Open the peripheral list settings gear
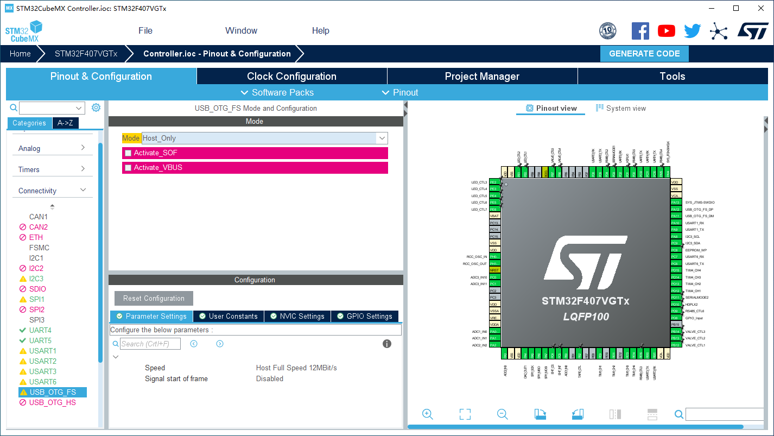Viewport: 774px width, 436px height. pos(96,108)
